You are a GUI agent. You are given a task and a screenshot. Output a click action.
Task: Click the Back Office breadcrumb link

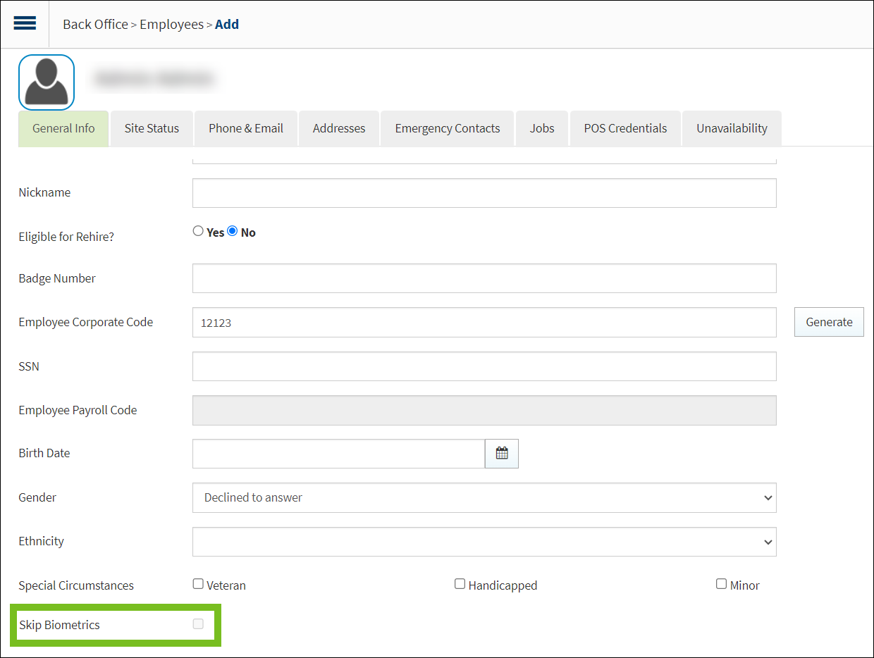click(95, 24)
